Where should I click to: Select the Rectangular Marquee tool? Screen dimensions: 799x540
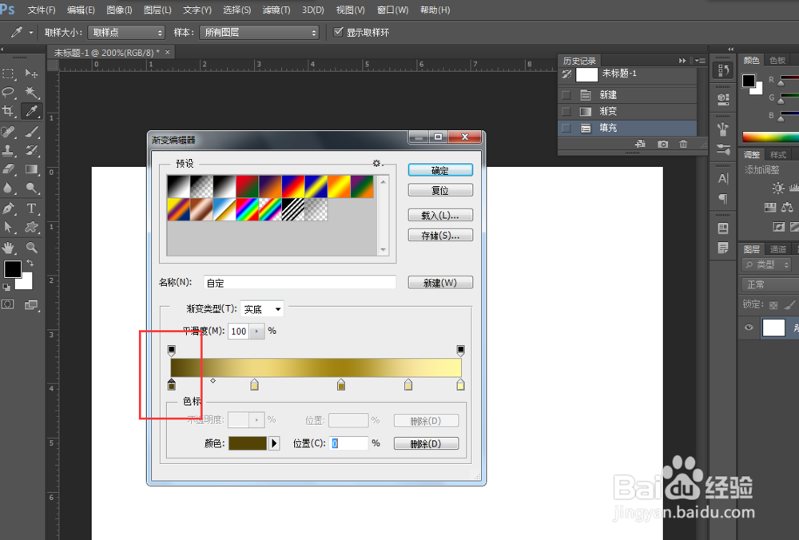click(x=9, y=73)
